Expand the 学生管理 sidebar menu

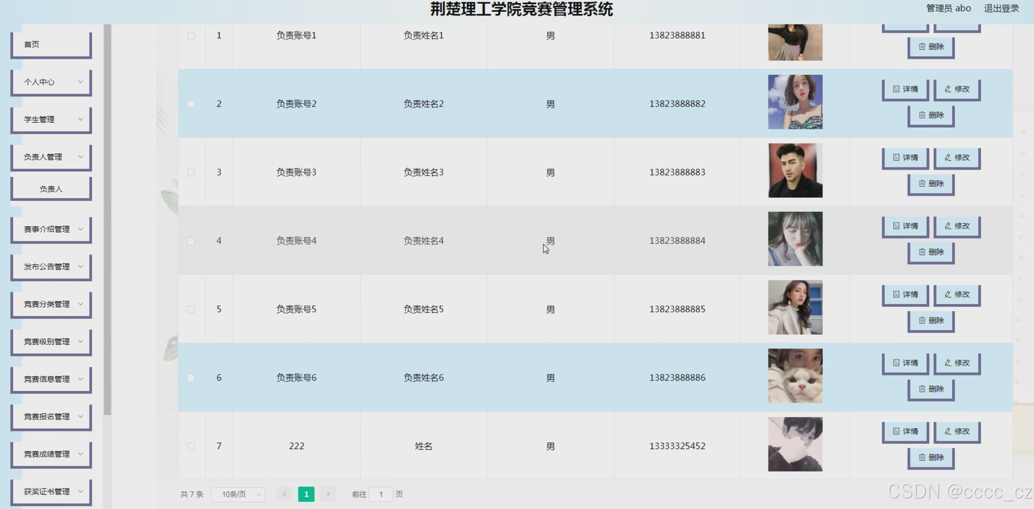tap(51, 119)
